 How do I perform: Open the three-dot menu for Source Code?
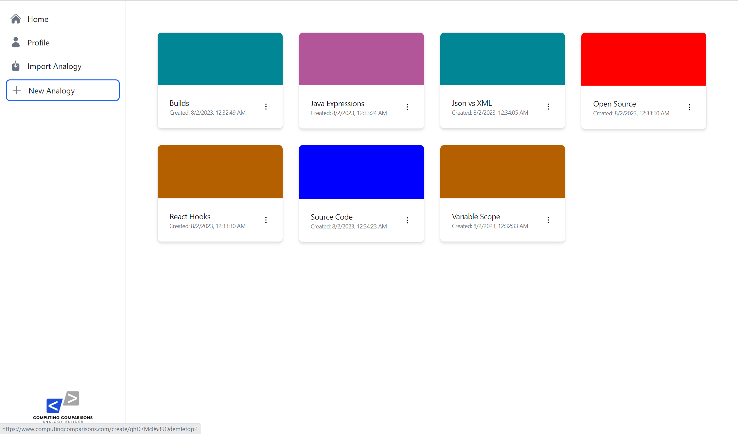point(407,220)
